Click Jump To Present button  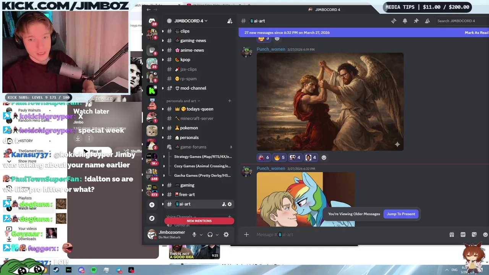click(401, 214)
